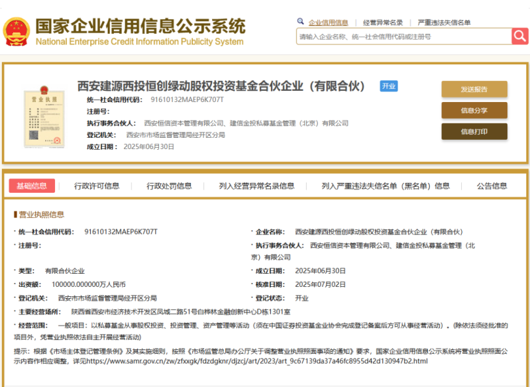
Task: Select the 经营异常名录 search category
Action: (x=383, y=23)
